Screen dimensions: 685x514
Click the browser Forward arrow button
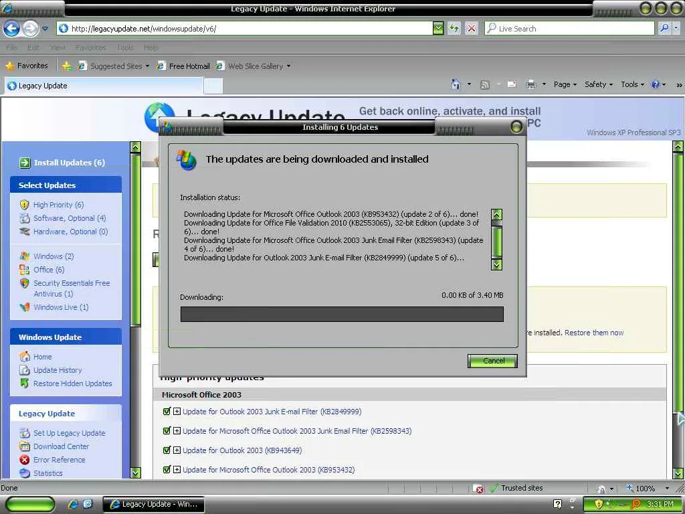[30, 29]
